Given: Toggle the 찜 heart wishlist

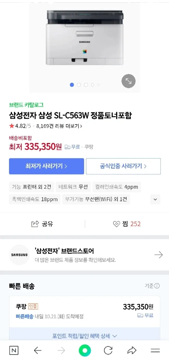Looking at the screenshot, I should coord(127,224).
